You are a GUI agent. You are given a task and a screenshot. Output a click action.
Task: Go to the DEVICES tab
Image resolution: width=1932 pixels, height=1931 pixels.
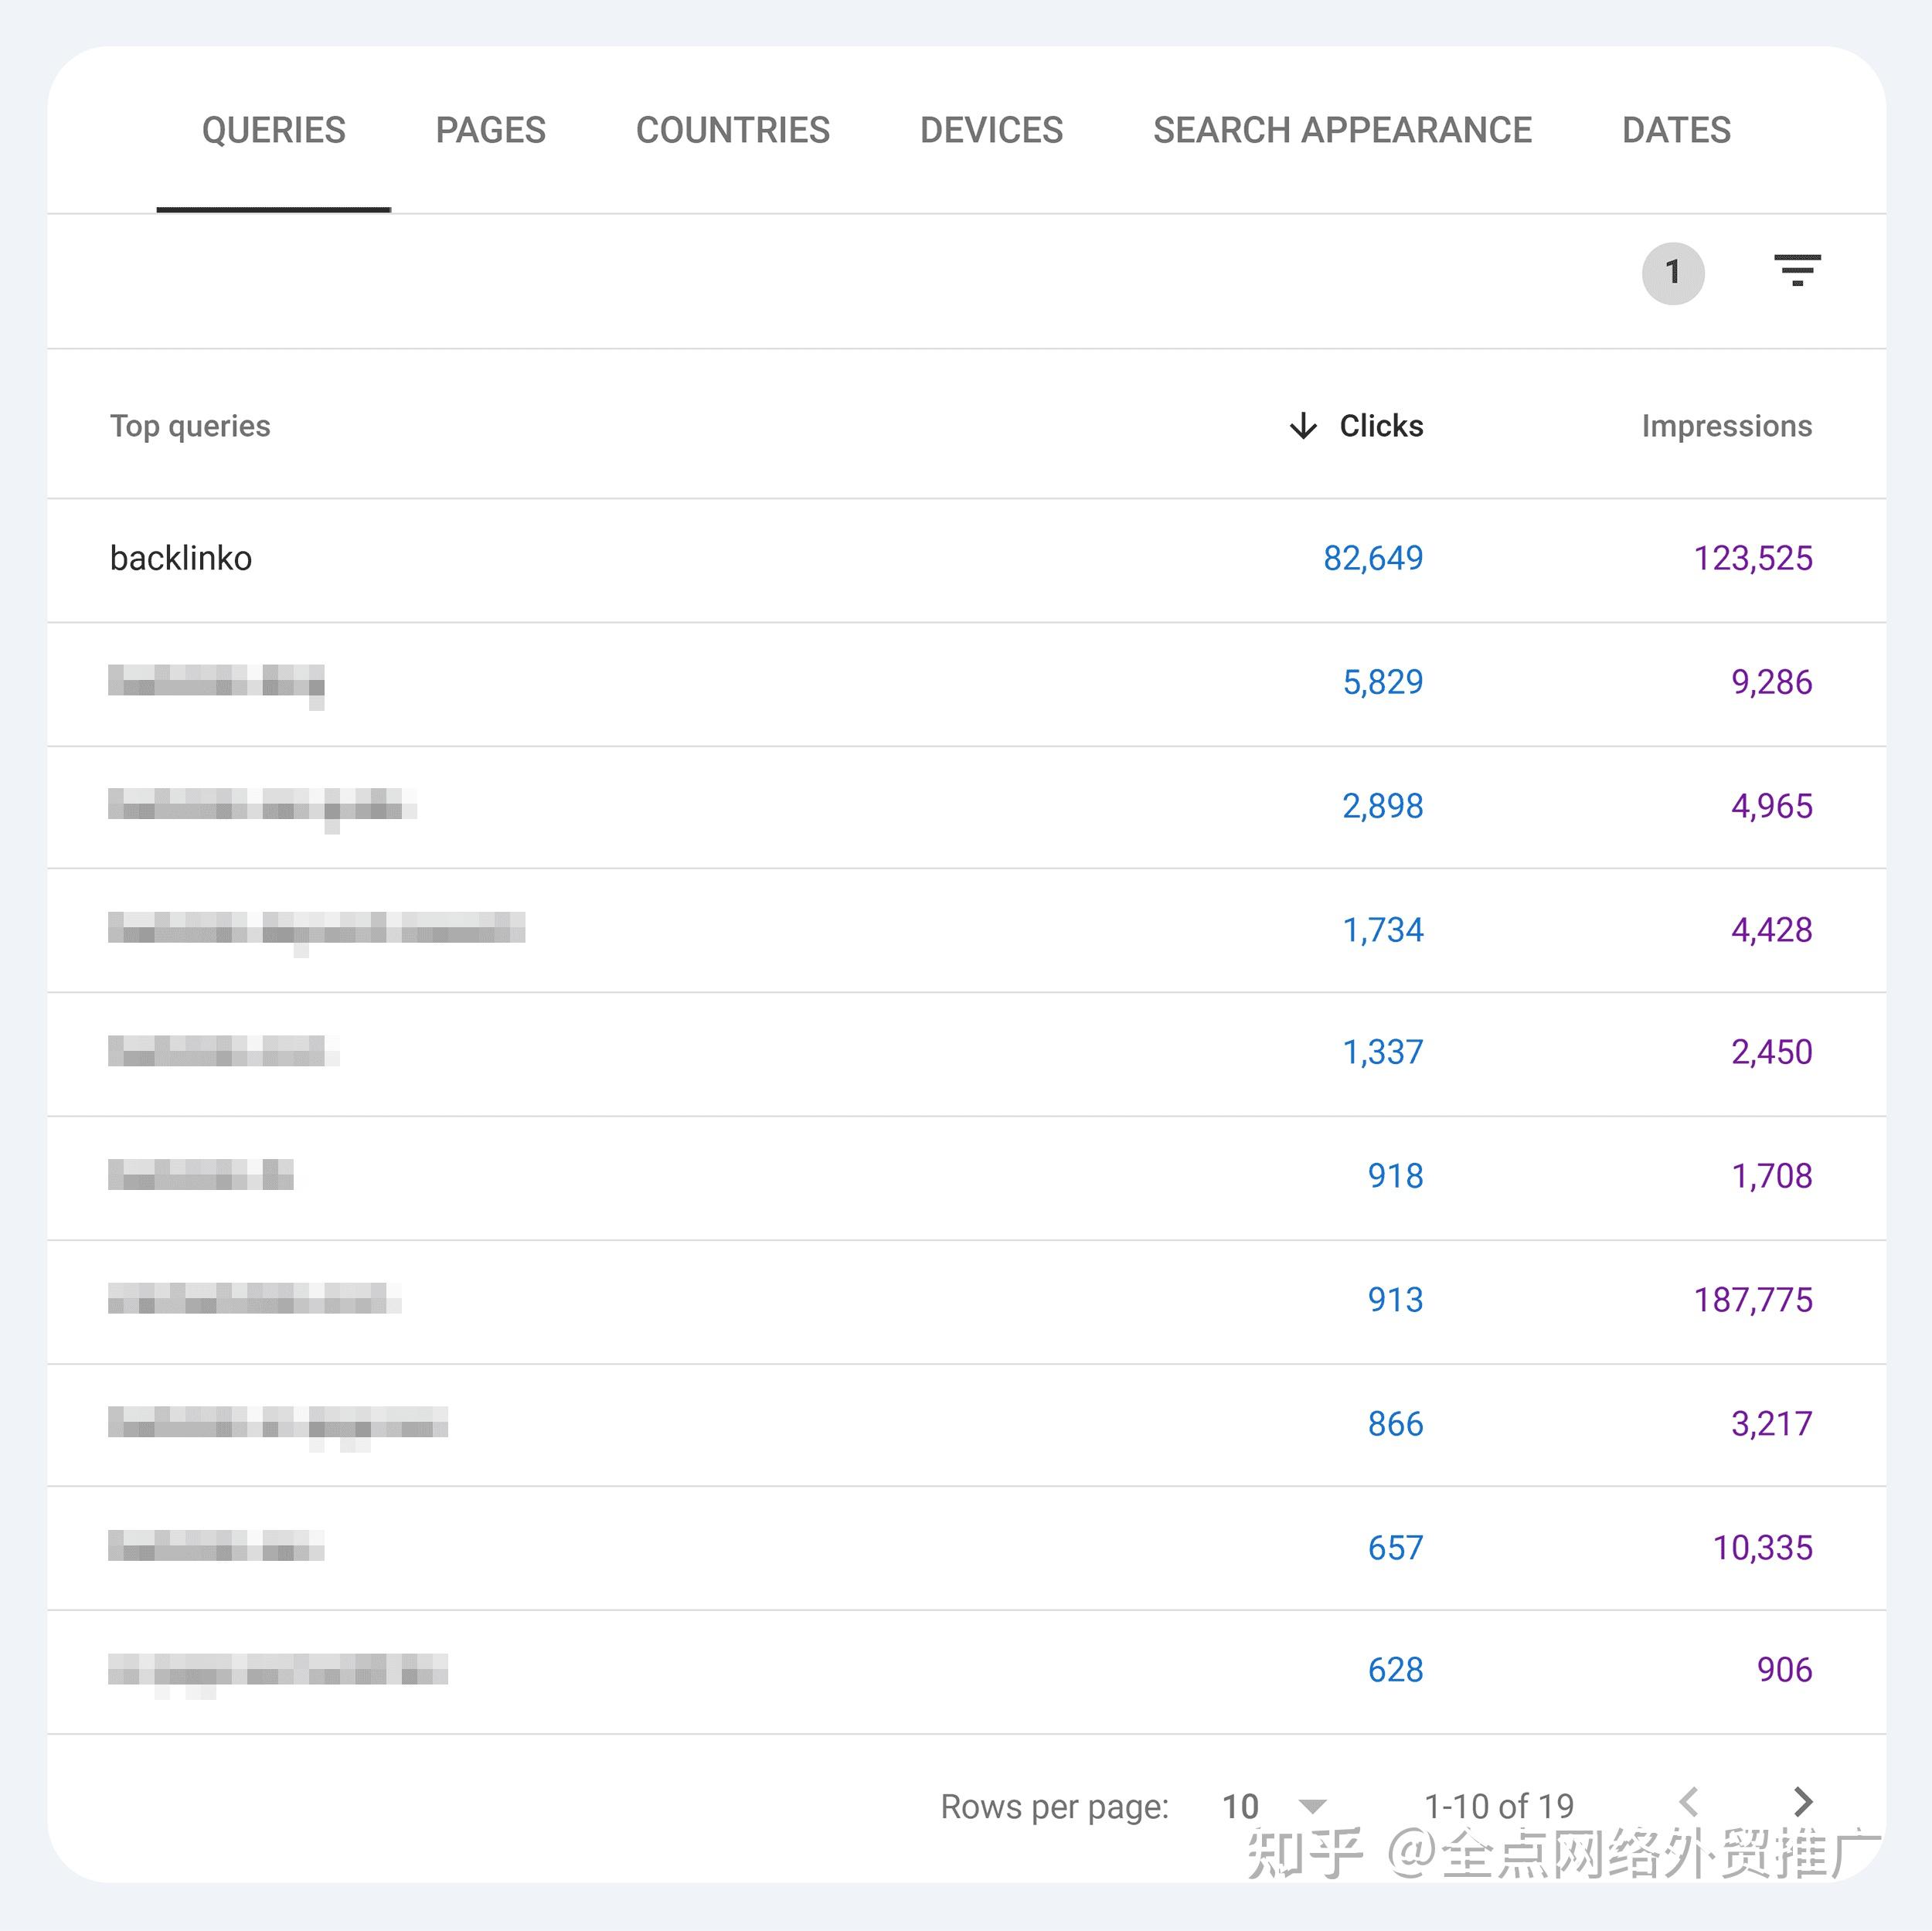(991, 130)
